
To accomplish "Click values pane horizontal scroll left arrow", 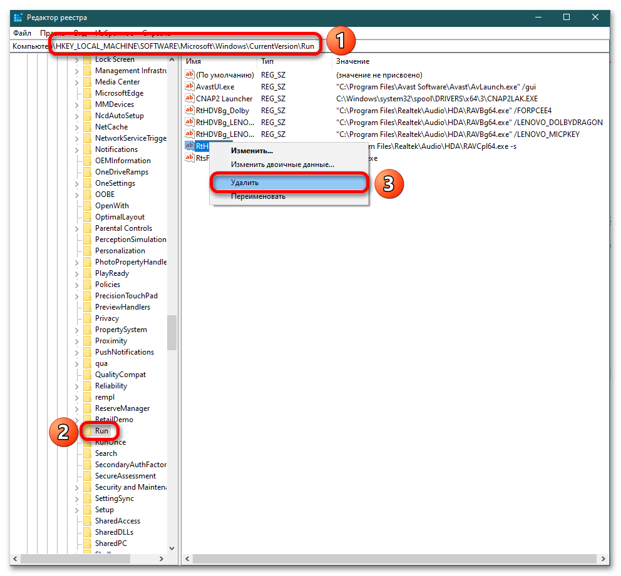I will coord(187,558).
